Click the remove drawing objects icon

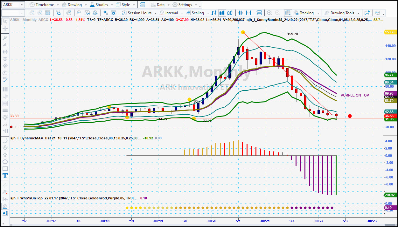click(x=5, y=192)
